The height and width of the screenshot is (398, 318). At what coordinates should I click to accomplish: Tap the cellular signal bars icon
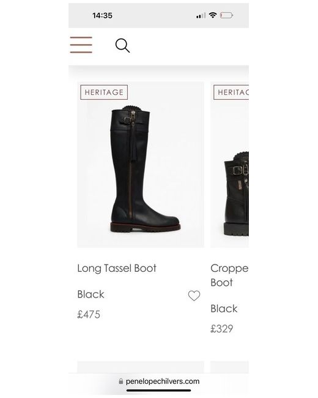coord(201,16)
